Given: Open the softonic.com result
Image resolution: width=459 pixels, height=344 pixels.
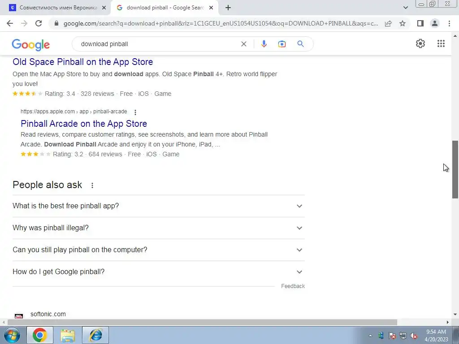Looking at the screenshot, I should [48, 314].
